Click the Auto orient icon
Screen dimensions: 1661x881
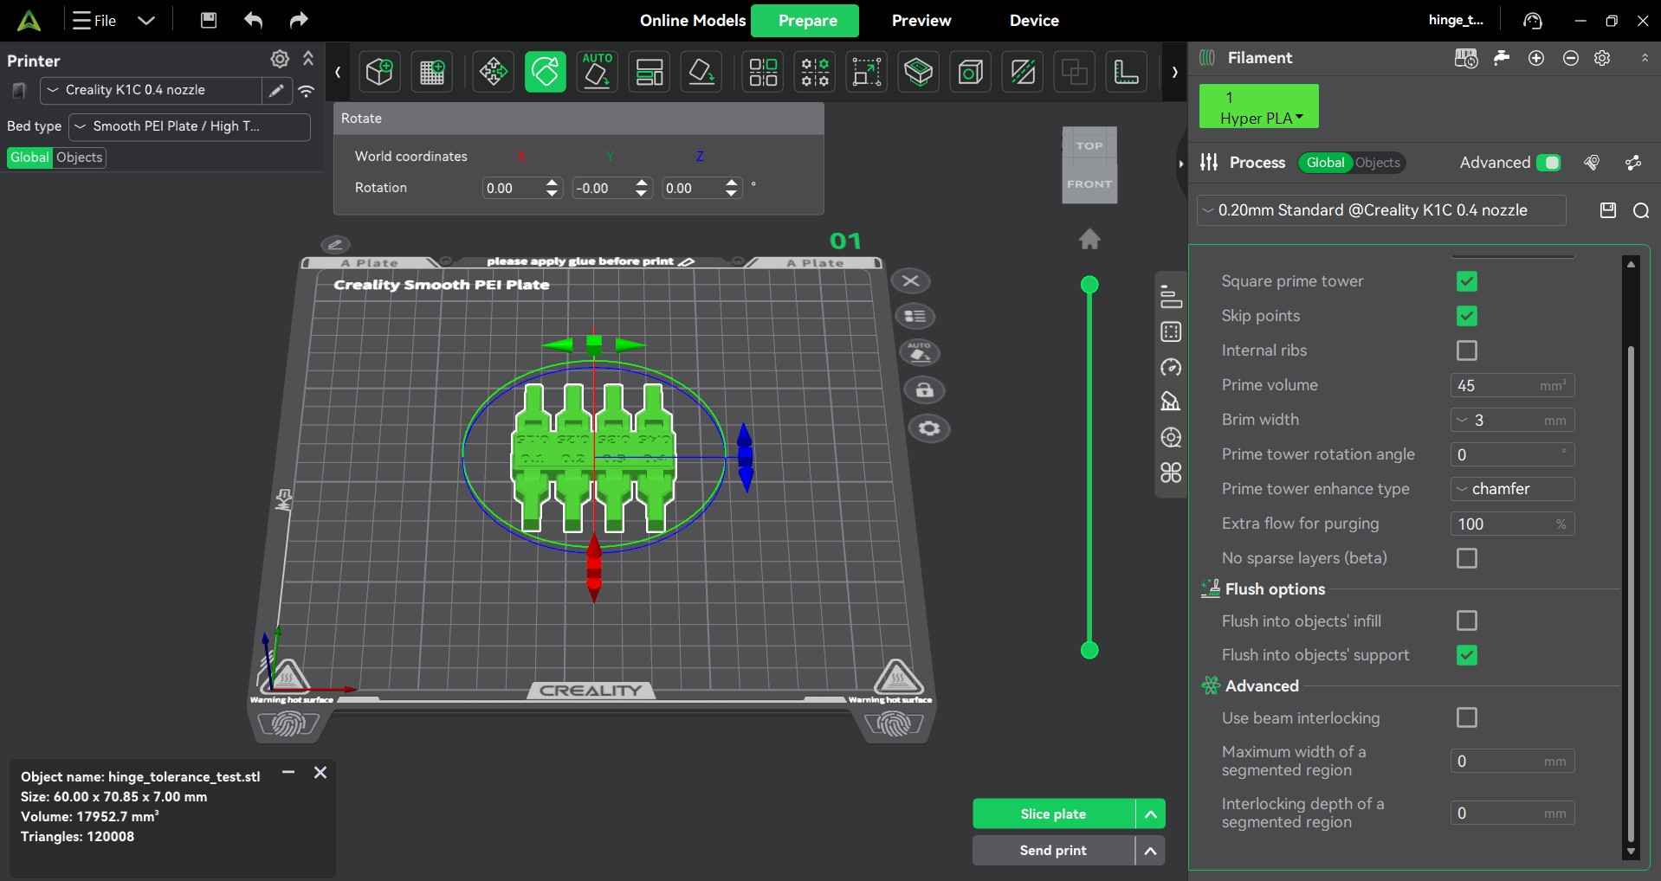tap(597, 72)
